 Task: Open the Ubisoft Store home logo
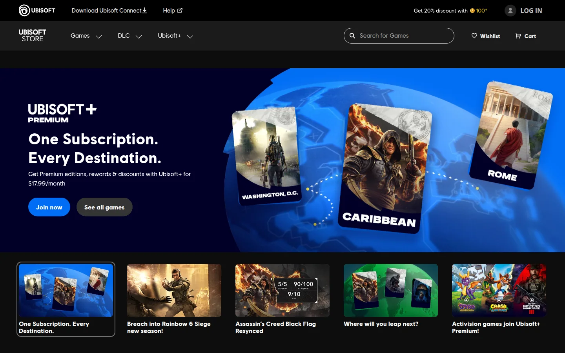tap(33, 36)
